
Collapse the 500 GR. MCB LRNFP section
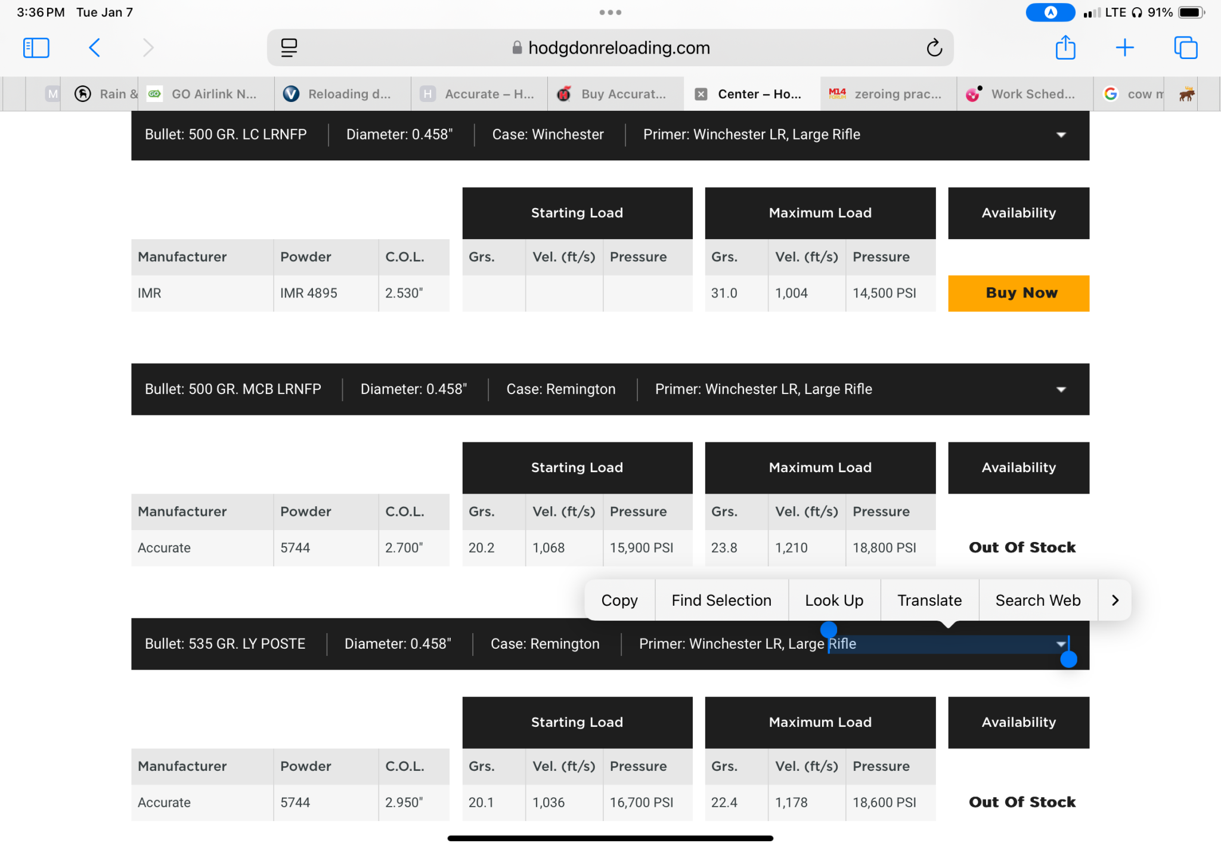tap(1061, 389)
